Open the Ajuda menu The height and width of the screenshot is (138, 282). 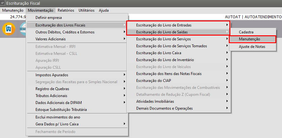pyautogui.click(x=104, y=10)
